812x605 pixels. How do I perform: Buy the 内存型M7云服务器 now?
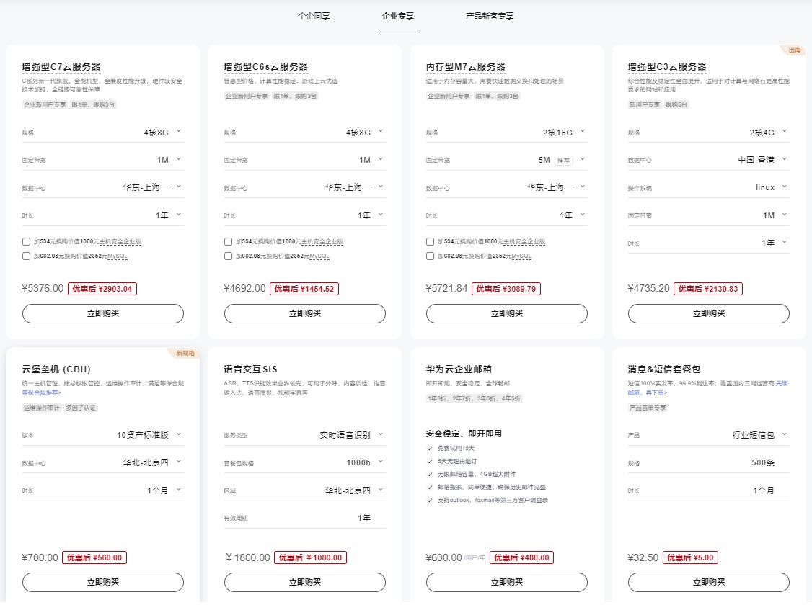(x=507, y=313)
